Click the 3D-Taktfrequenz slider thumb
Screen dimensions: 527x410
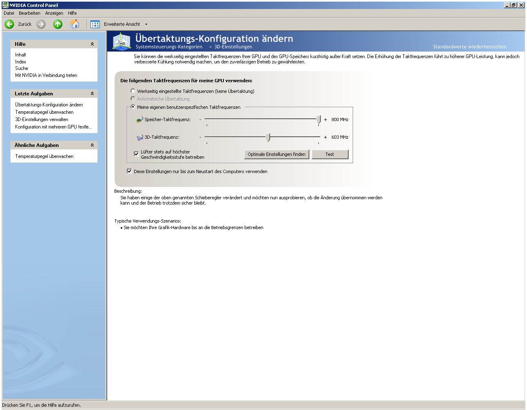click(x=268, y=137)
